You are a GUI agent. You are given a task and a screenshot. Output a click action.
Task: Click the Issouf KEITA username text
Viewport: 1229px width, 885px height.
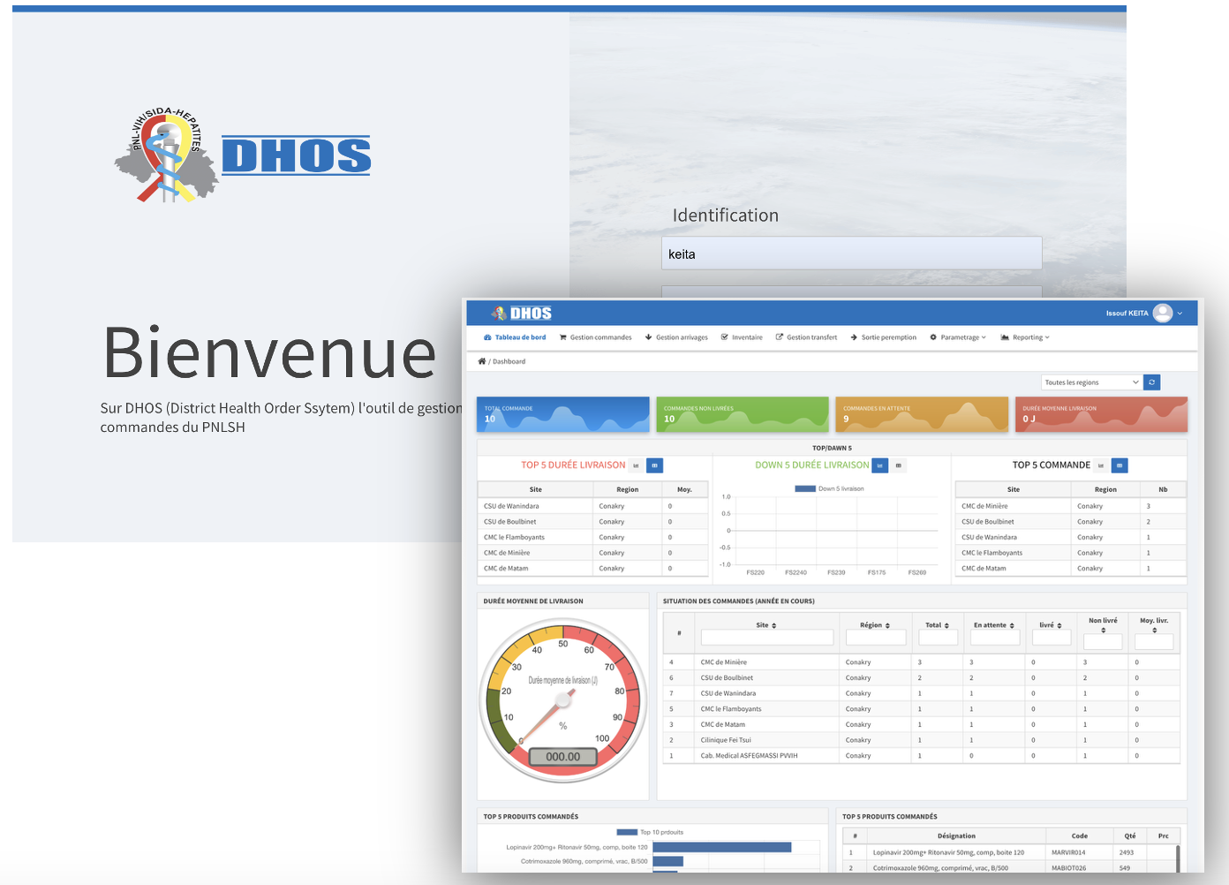point(1127,314)
